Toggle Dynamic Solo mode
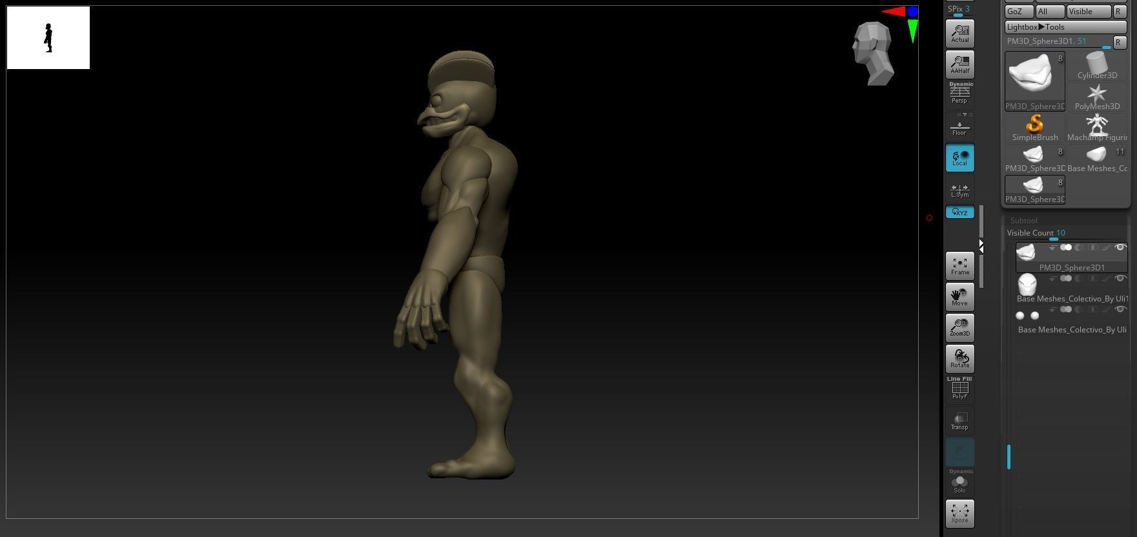Viewport: 1137px width, 537px height. 959,481
